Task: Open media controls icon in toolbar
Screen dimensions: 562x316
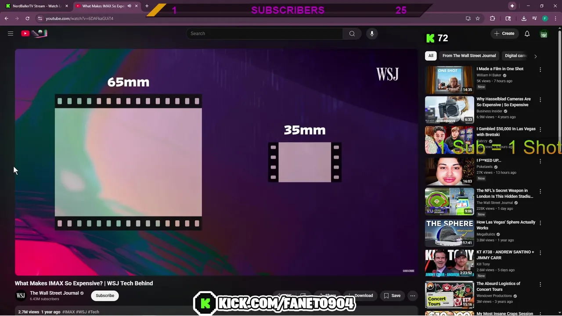Action: tap(534, 18)
